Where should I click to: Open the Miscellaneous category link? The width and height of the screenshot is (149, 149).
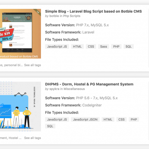[74, 89]
